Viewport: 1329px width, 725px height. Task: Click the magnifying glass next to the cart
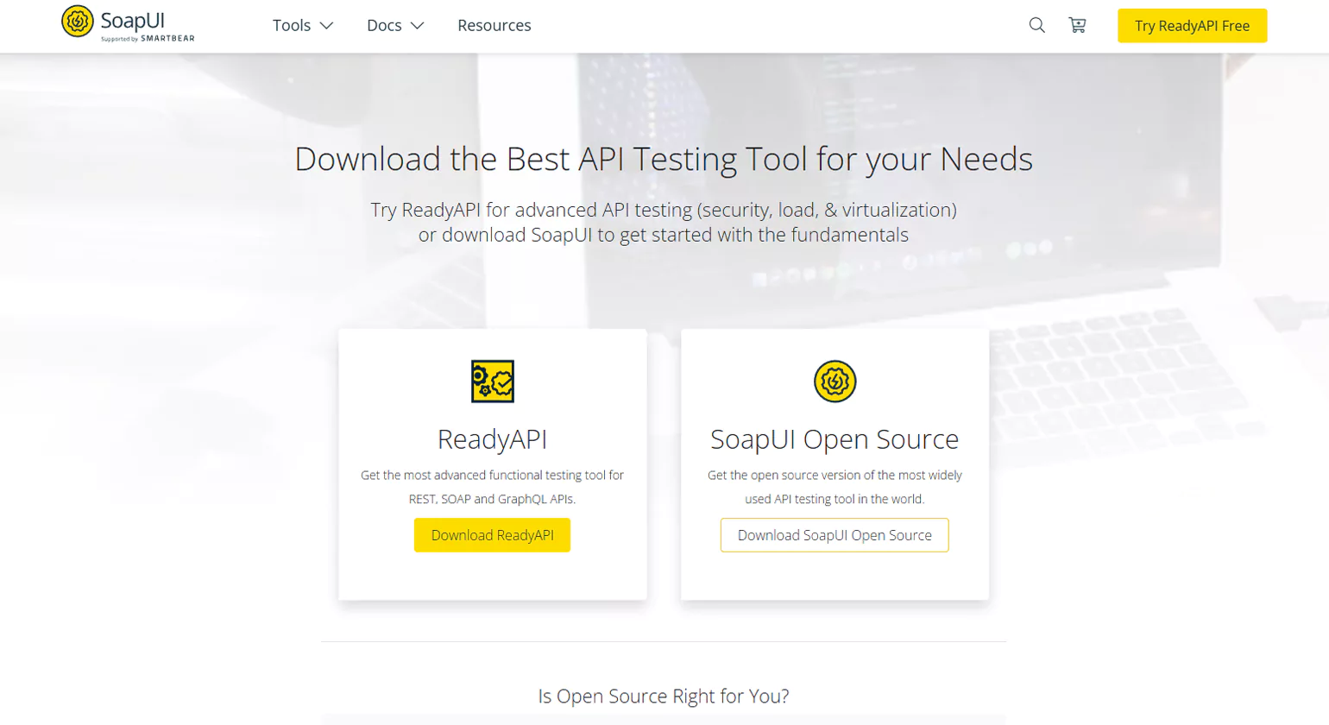tap(1036, 25)
